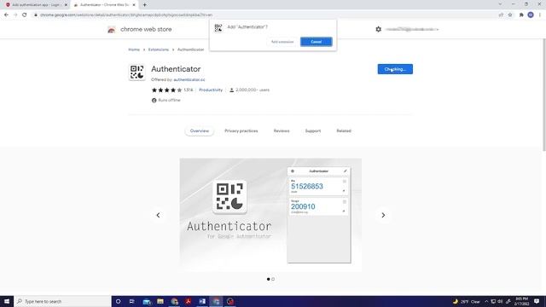This screenshot has height=307, width=546.
Task: Open the Support tab
Action: coord(313,130)
